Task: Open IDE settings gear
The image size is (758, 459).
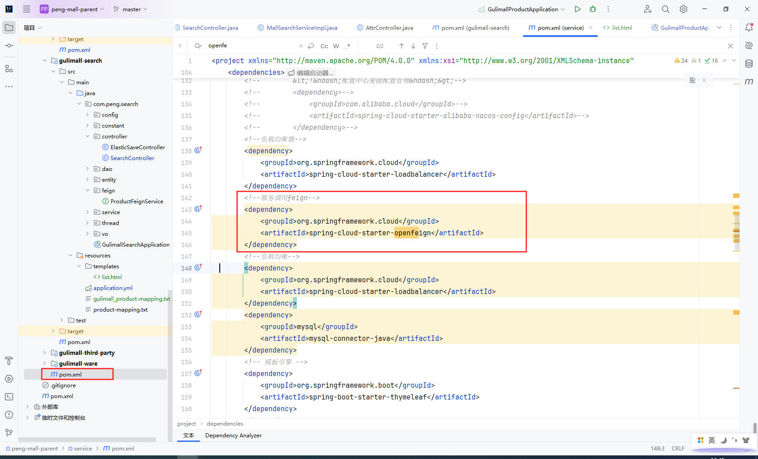Action: (684, 9)
